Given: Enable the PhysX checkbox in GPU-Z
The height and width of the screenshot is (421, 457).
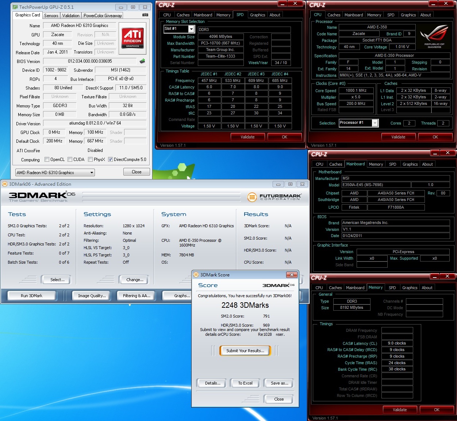Looking at the screenshot, I should [x=90, y=160].
